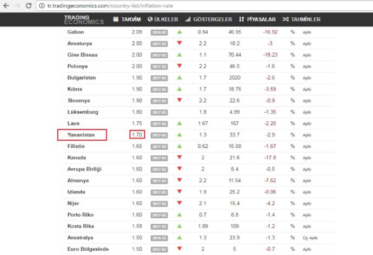Open the Filistin country link
Image resolution: width=373 pixels, height=255 pixels.
click(76, 146)
